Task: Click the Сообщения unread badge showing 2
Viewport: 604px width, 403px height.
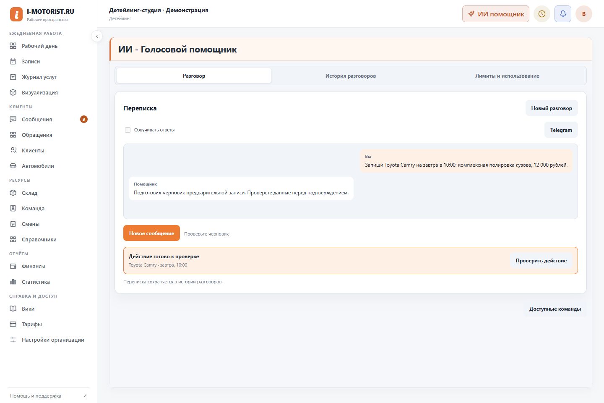Action: click(x=84, y=119)
